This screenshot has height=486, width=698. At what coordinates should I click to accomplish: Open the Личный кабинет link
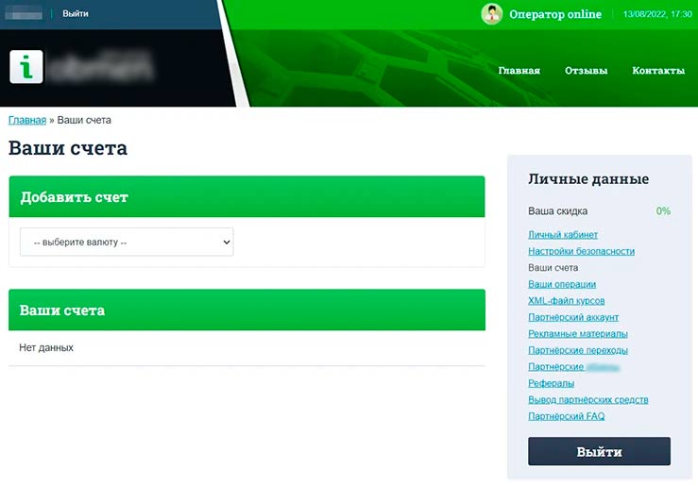[x=562, y=235]
